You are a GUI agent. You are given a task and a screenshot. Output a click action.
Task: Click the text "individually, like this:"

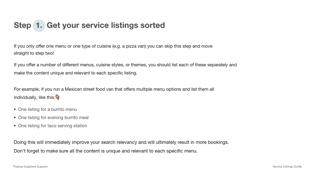34,97
